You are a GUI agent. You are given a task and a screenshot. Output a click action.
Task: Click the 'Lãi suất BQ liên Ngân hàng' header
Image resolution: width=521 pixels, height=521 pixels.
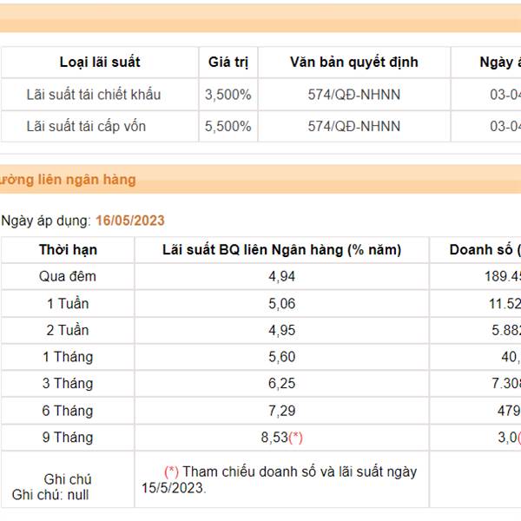(x=281, y=250)
